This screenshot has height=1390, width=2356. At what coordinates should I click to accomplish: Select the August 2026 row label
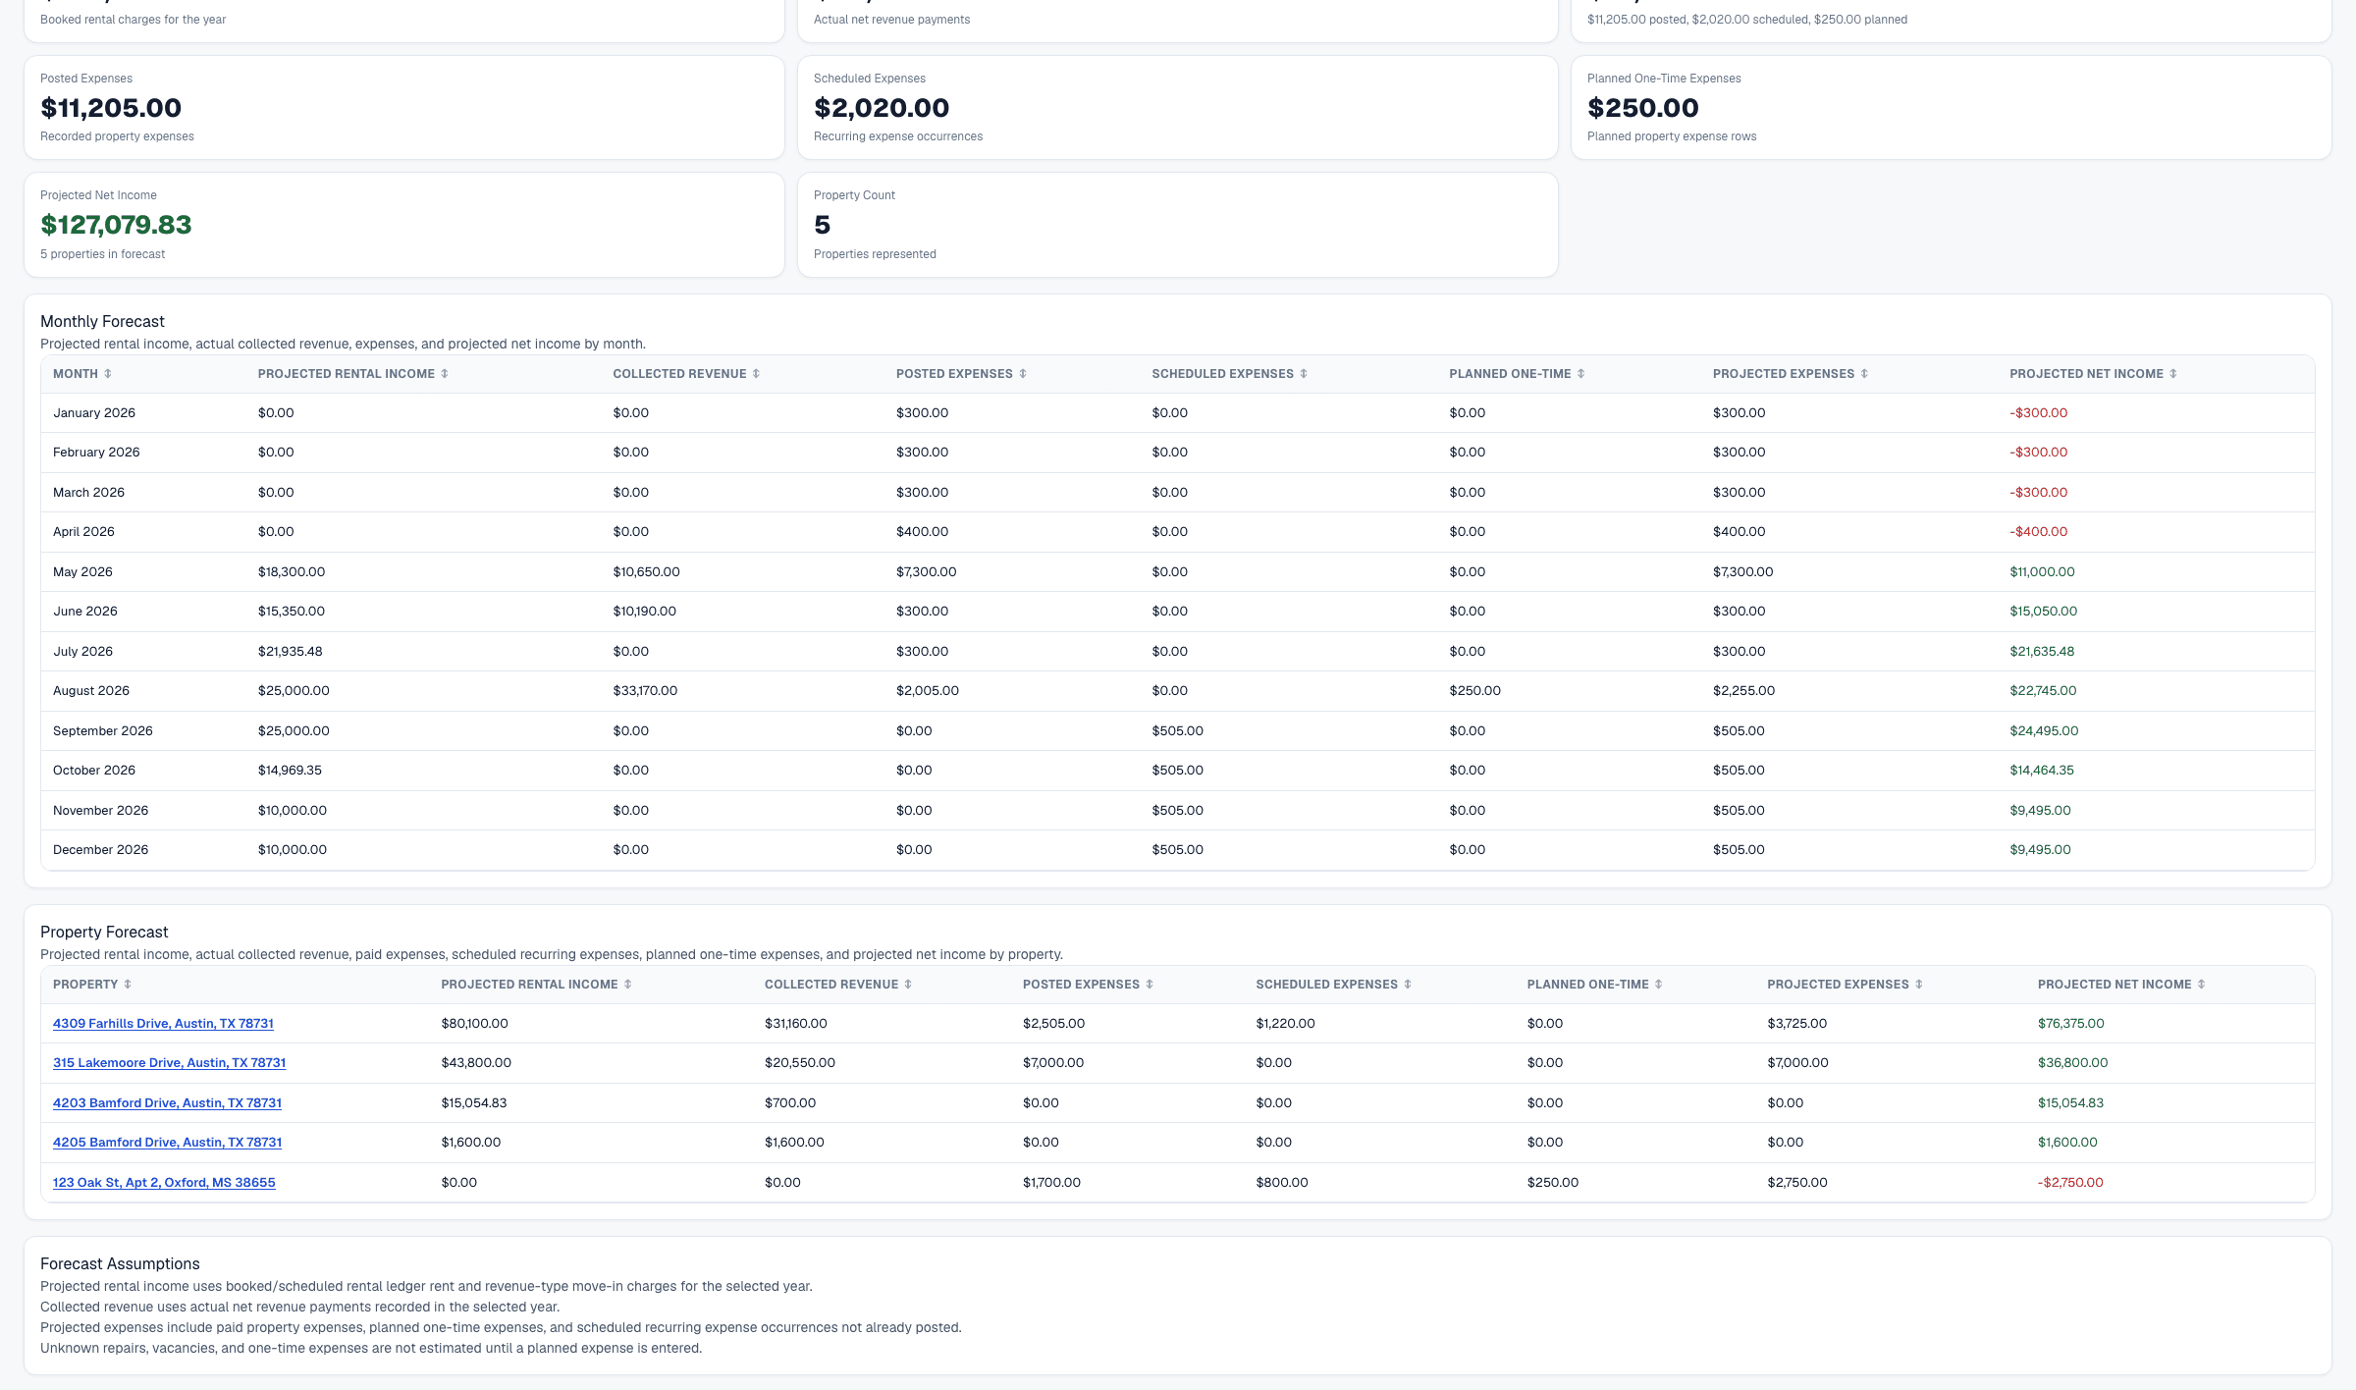click(91, 691)
